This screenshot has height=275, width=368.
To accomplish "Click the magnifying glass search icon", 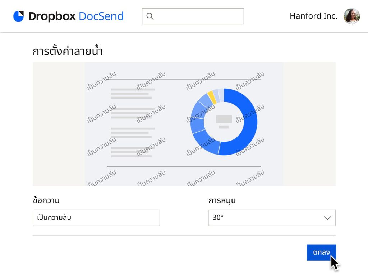I will pos(149,16).
